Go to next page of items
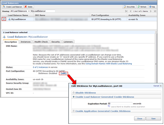The height and width of the screenshot is (125, 164). pos(151,11)
